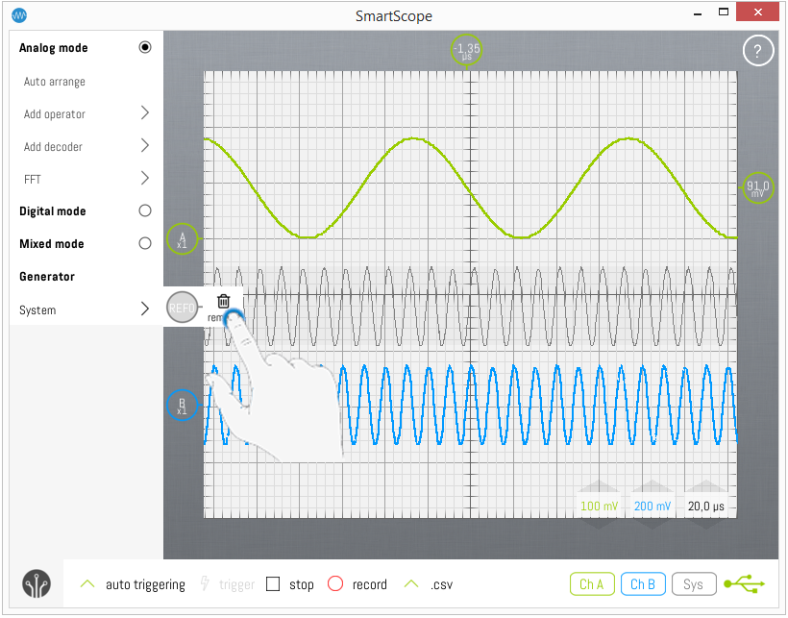This screenshot has height=618, width=788.
Task: Select the channel B probe indicator
Action: click(x=182, y=406)
